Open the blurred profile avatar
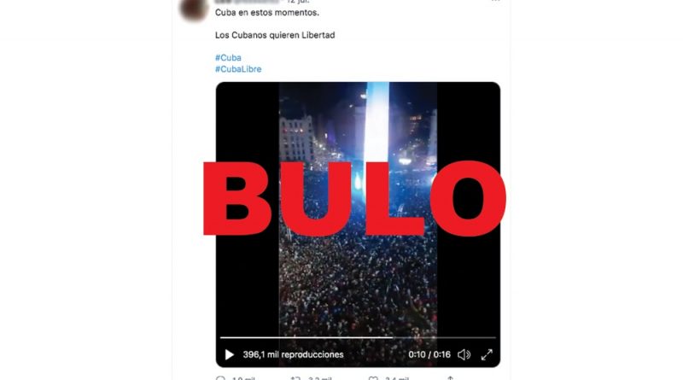Viewport: 683px width, 380px height. coord(194,9)
